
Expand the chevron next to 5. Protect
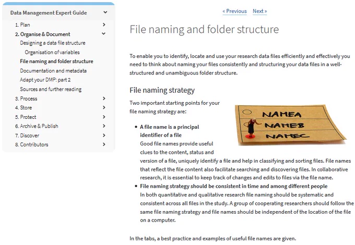point(104,117)
